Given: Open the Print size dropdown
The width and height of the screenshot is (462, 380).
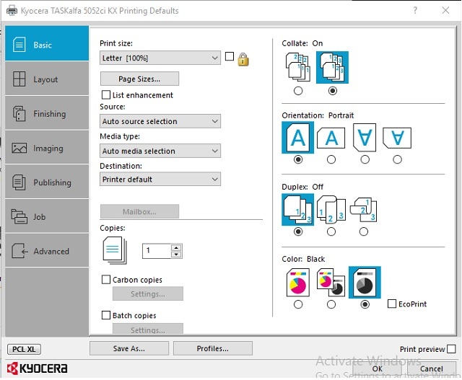Looking at the screenshot, I should click(x=160, y=58).
